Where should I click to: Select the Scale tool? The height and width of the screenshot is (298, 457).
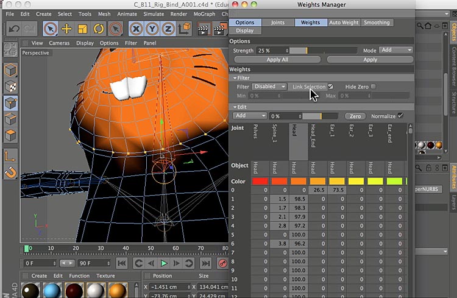[x=83, y=29]
